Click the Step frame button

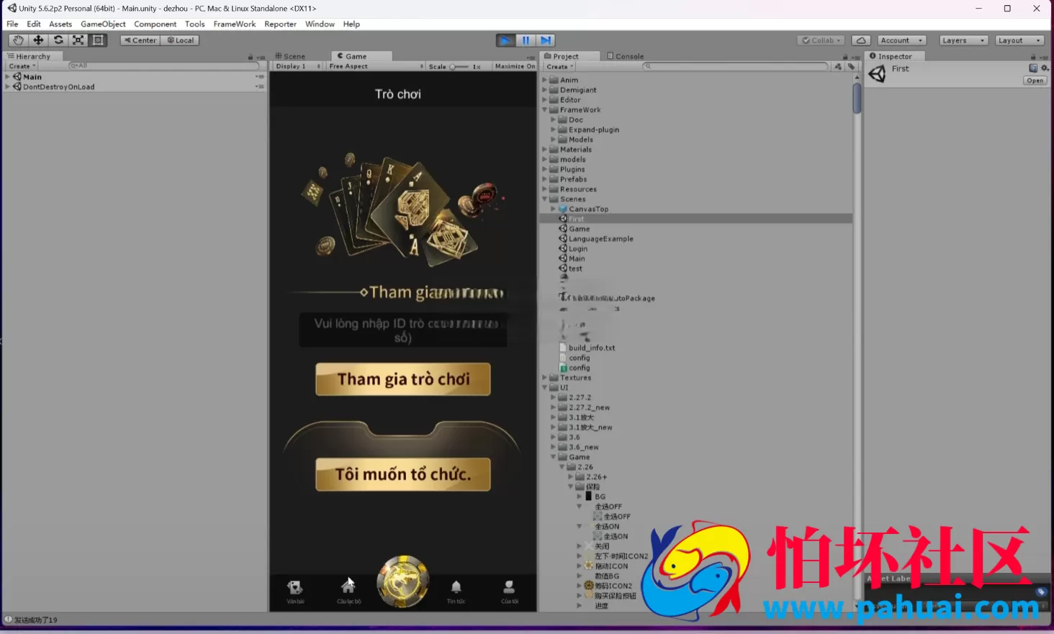click(x=546, y=40)
